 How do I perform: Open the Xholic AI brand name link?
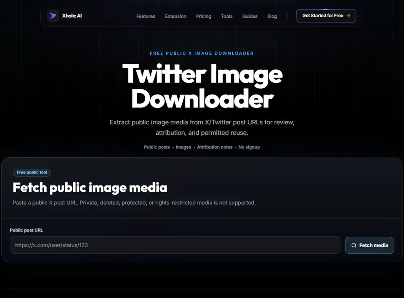pyautogui.click(x=72, y=16)
